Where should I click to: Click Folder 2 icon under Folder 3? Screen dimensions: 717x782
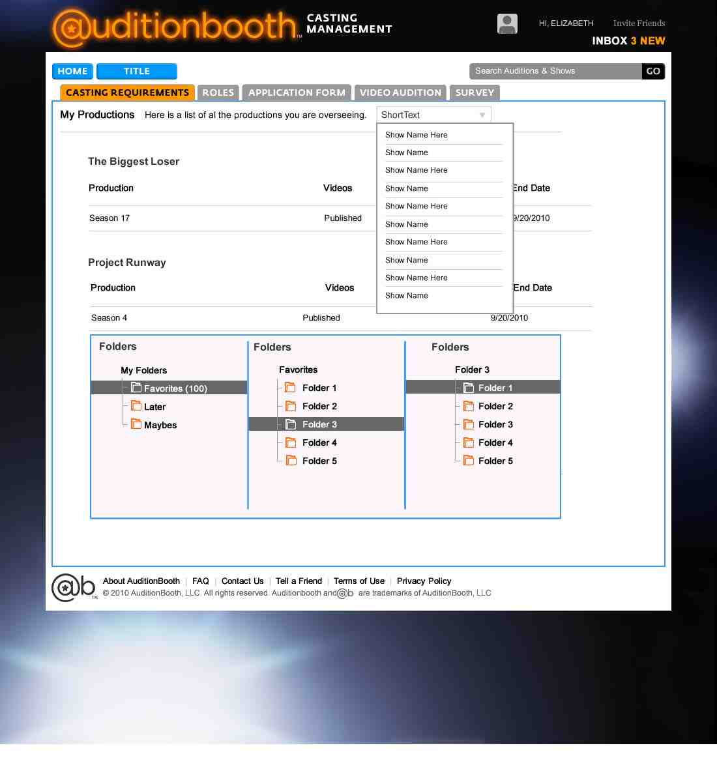469,405
